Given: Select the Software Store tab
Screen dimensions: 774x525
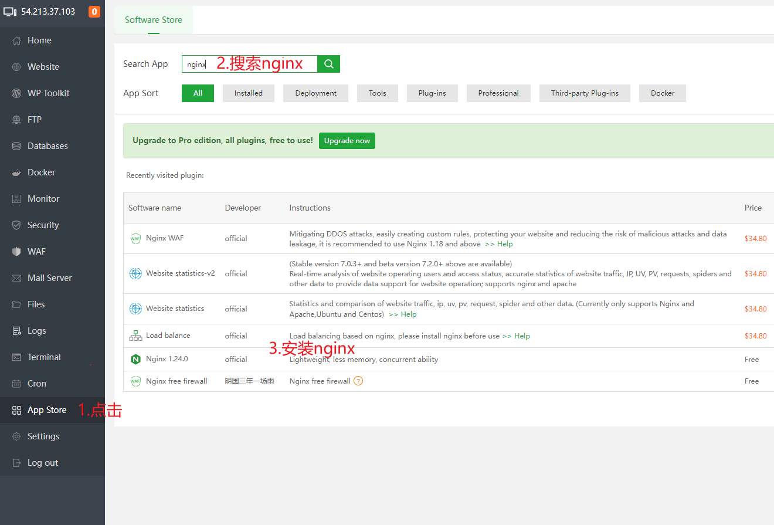Looking at the screenshot, I should pyautogui.click(x=154, y=20).
